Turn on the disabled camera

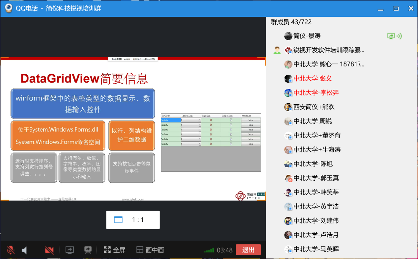49,250
